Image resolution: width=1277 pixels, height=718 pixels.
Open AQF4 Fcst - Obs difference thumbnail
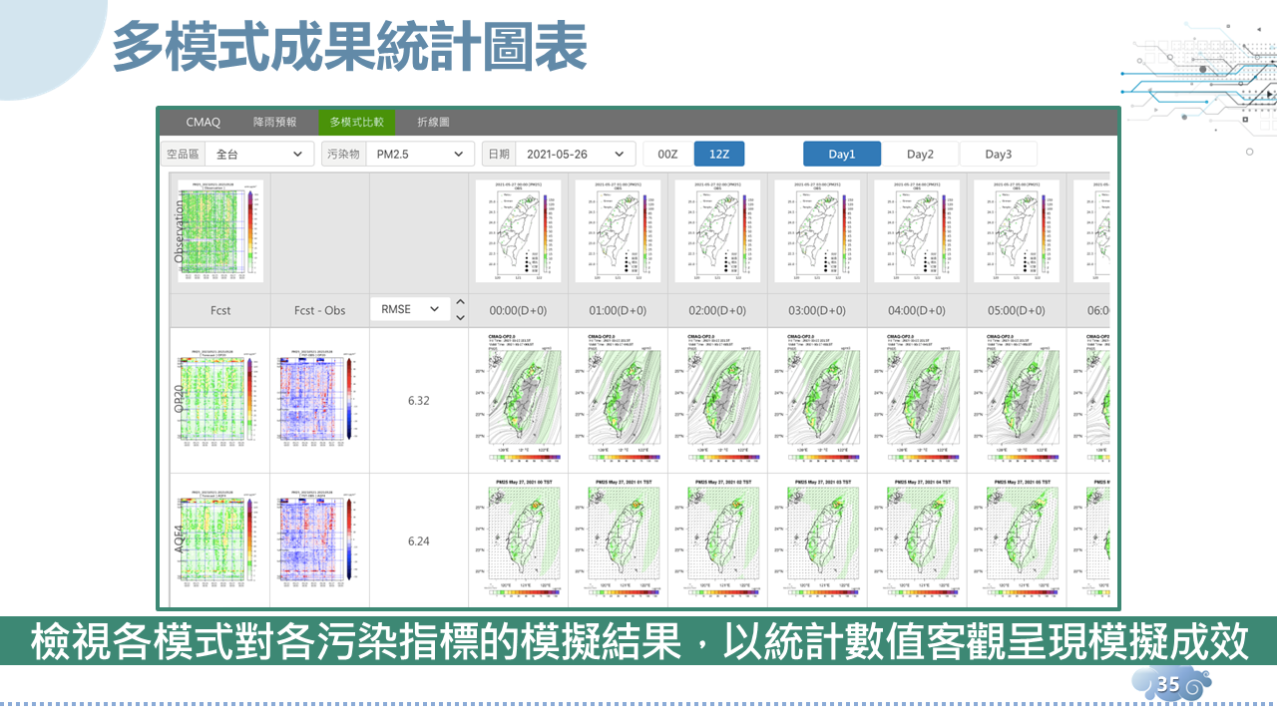click(x=319, y=540)
